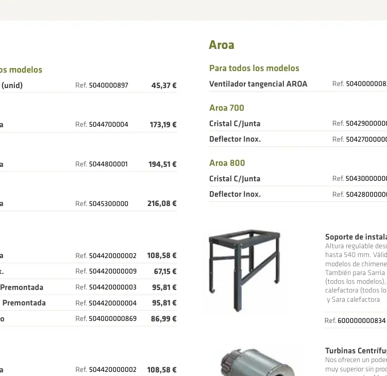387x376 pixels.
Task: Select 'Ventilador tangencial AROA' item
Action: point(258,84)
